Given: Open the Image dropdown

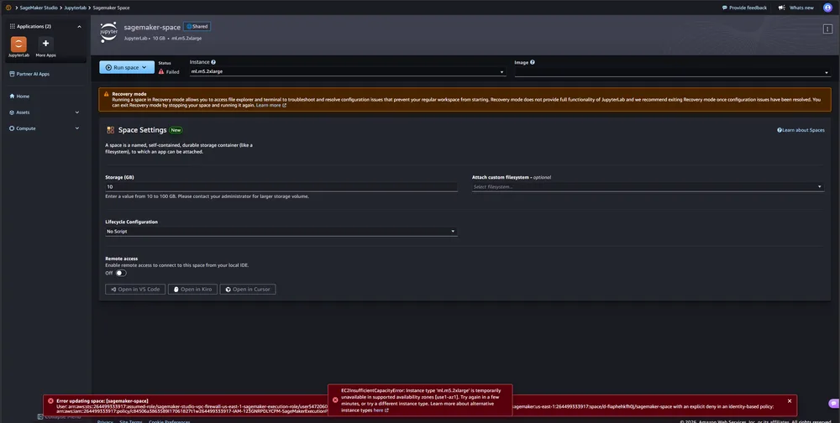Looking at the screenshot, I should [x=672, y=71].
